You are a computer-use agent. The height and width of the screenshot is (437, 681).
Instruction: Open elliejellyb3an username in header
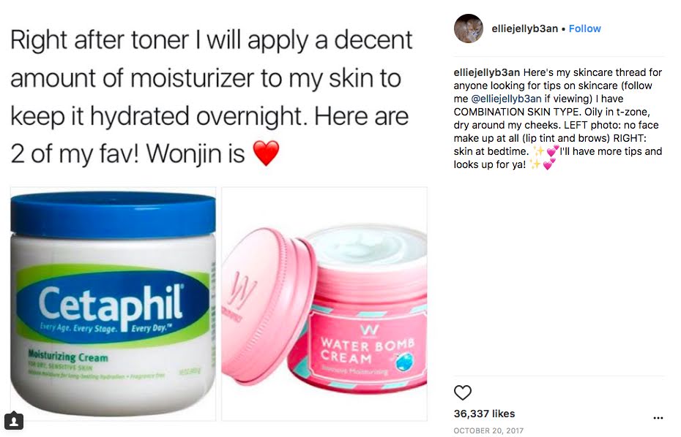click(x=524, y=28)
